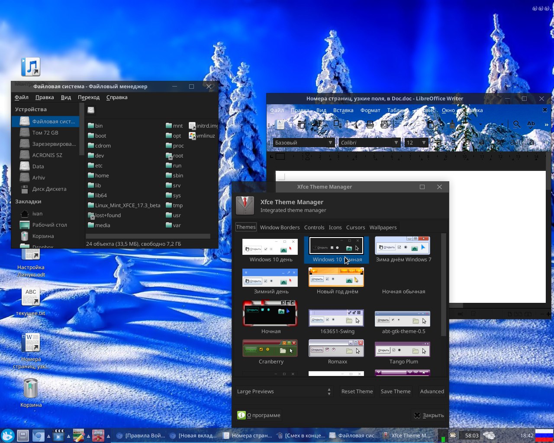This screenshot has height=443, width=554.
Task: Expand the Calibri font name dropdown
Action: [x=396, y=143]
